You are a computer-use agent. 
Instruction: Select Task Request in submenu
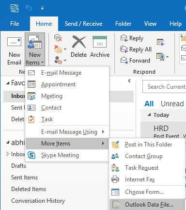point(147,168)
